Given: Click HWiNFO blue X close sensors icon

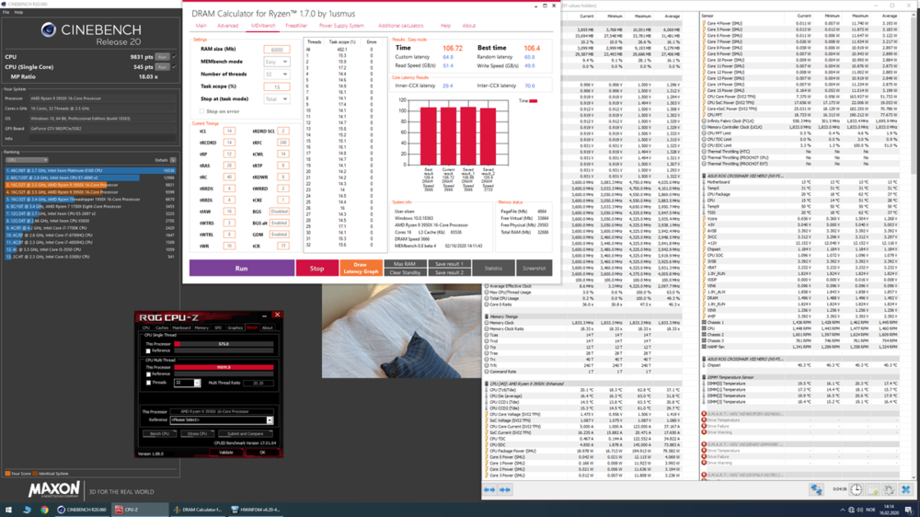Looking at the screenshot, I should (906, 489).
